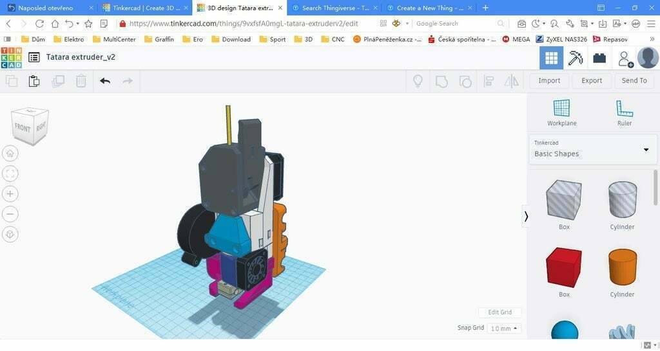Screen dimensions: 660x351
Task: Open the Snap Grid 1.0 mm dropdown
Action: point(504,328)
